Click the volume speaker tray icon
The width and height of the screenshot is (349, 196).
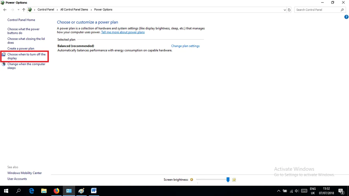click(297, 191)
